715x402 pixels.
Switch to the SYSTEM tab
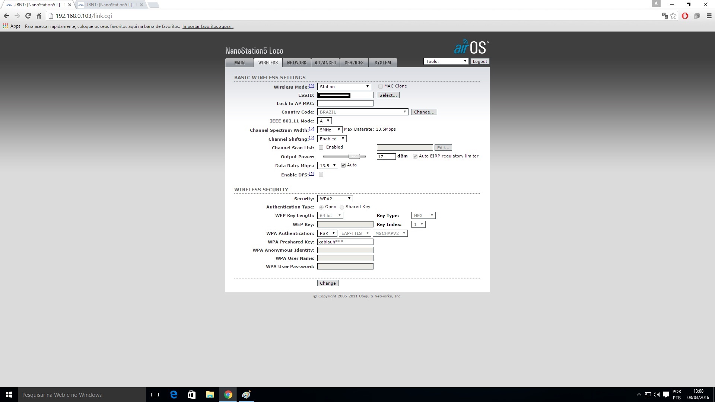383,63
